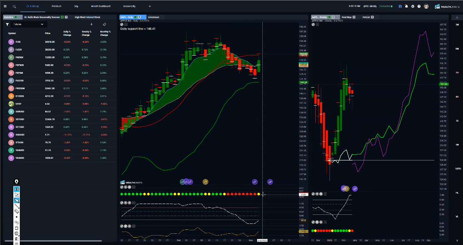The width and height of the screenshot is (463, 245).
Task: Toggle the T badge on Seasonality Scanner tab
Action: pyautogui.click(x=66, y=17)
